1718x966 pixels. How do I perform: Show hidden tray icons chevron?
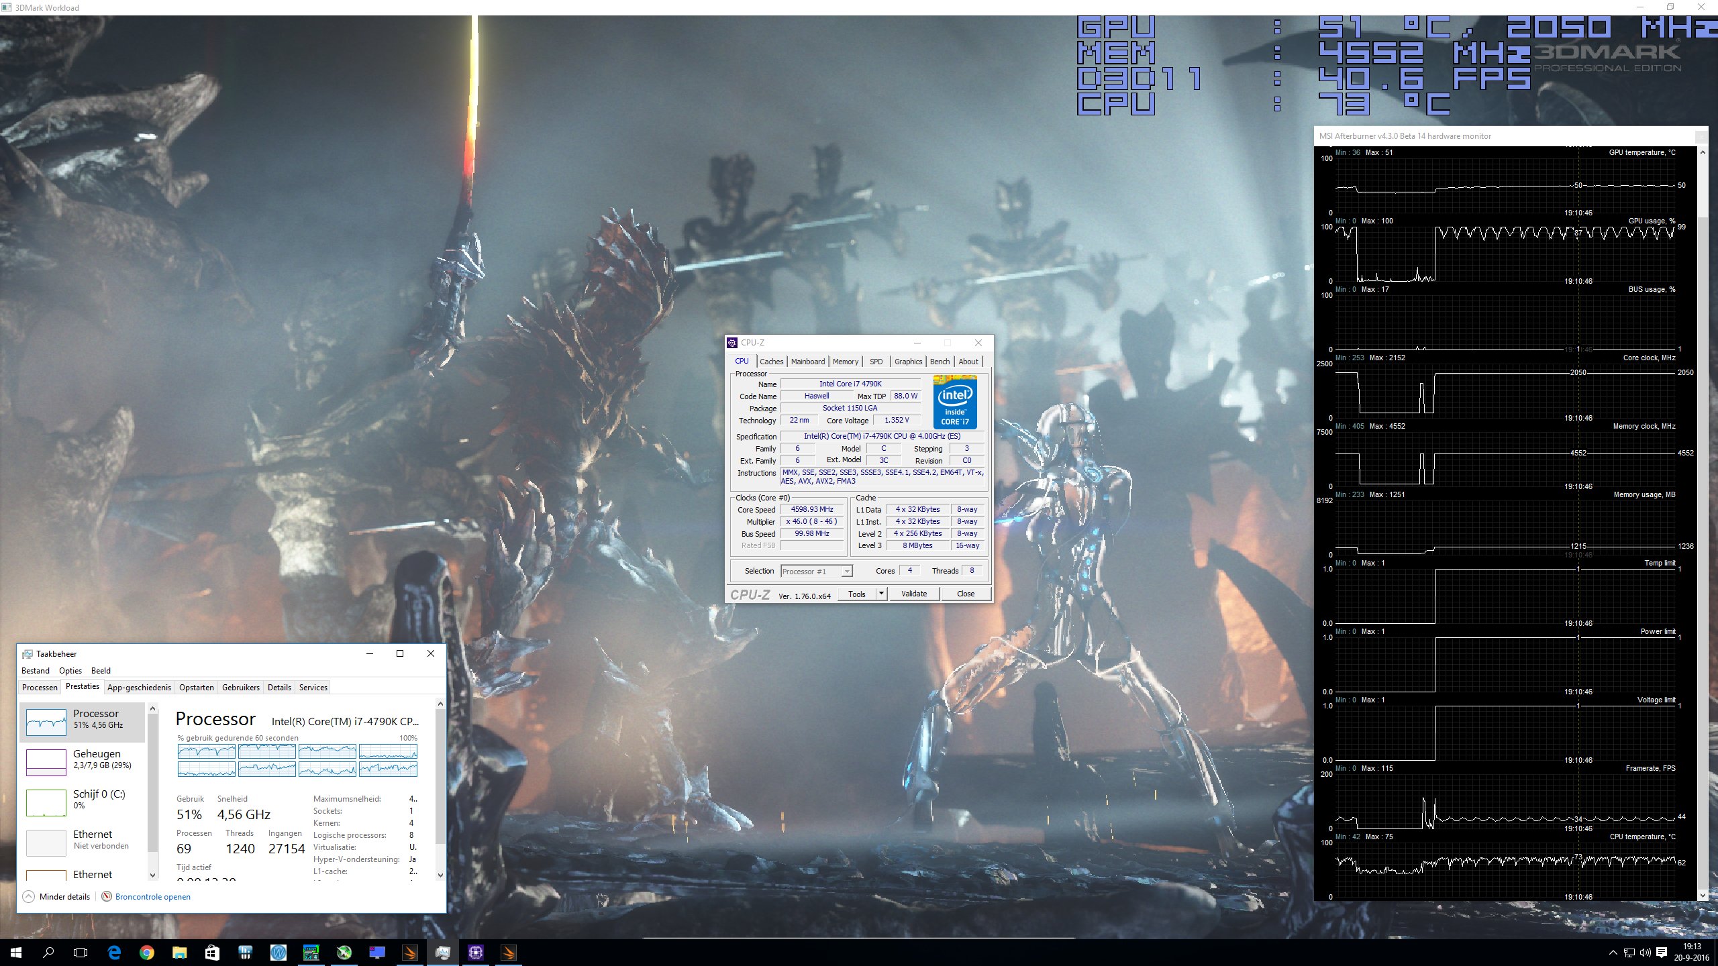point(1613,953)
